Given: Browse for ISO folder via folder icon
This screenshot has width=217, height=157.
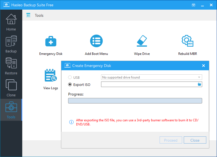Looking at the screenshot, I should click(199, 84).
